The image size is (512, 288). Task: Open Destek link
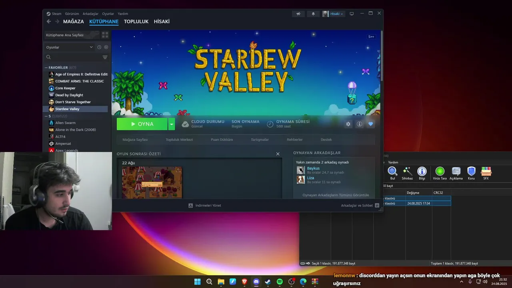click(326, 140)
